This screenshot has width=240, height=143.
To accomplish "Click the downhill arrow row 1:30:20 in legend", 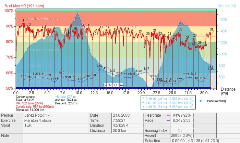I will [x=168, y=107].
